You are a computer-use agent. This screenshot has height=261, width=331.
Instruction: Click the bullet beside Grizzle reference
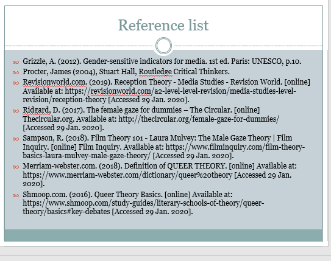point(16,62)
